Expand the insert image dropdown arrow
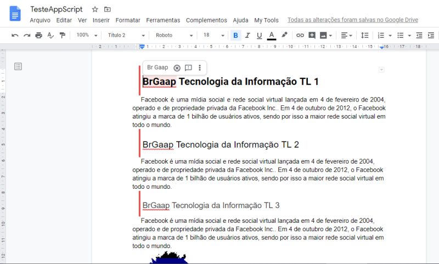 click(331, 36)
